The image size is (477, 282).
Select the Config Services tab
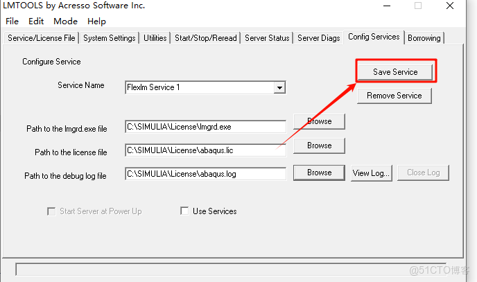(374, 37)
